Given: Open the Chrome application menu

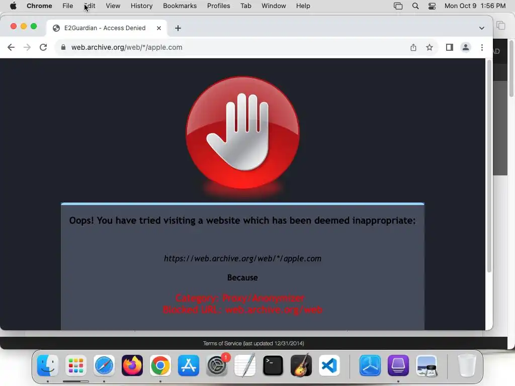Looking at the screenshot, I should 39,6.
